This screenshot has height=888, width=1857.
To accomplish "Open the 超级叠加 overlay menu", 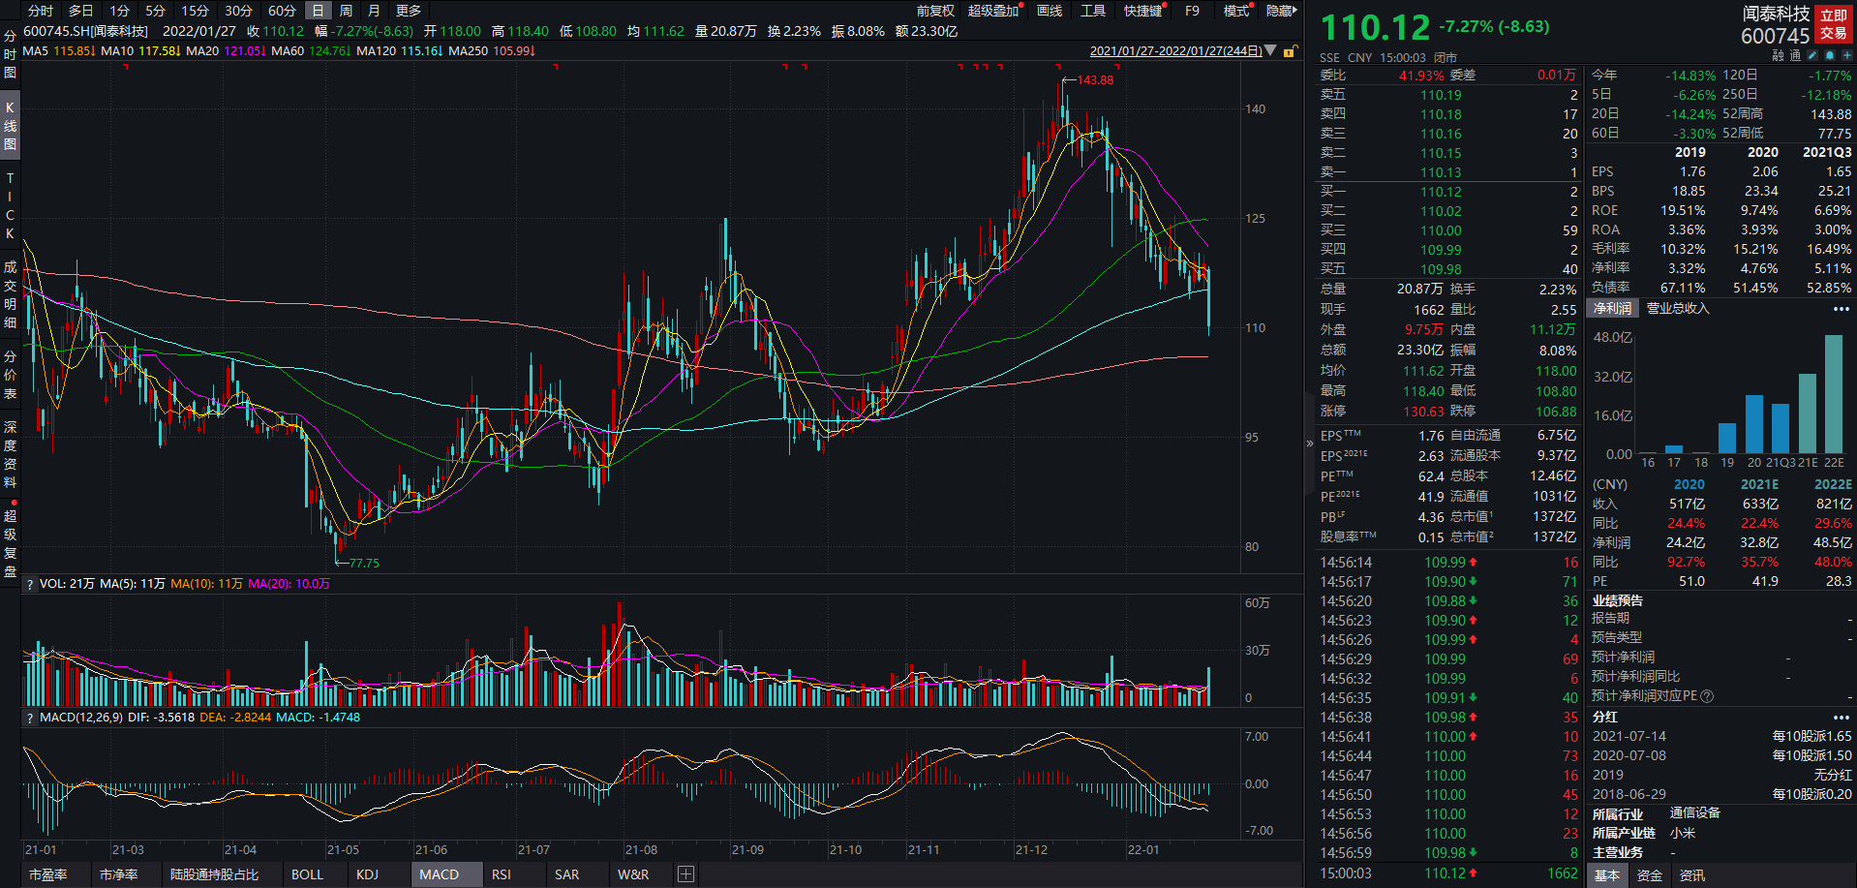I will pos(994,11).
